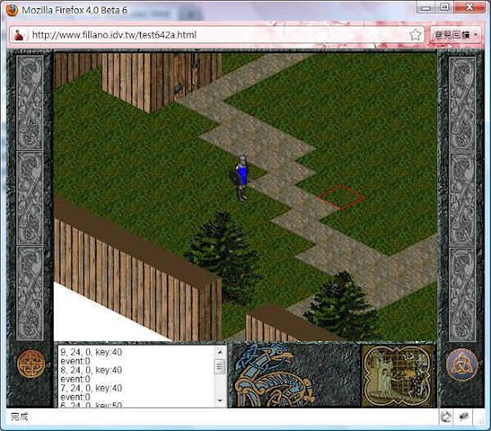Viewport: 491px width, 431px height.
Task: Click the '8, 24, 0, key:40' log line
Action: coord(92,370)
